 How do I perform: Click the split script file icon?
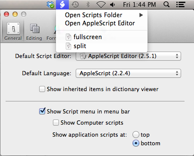click(68, 46)
